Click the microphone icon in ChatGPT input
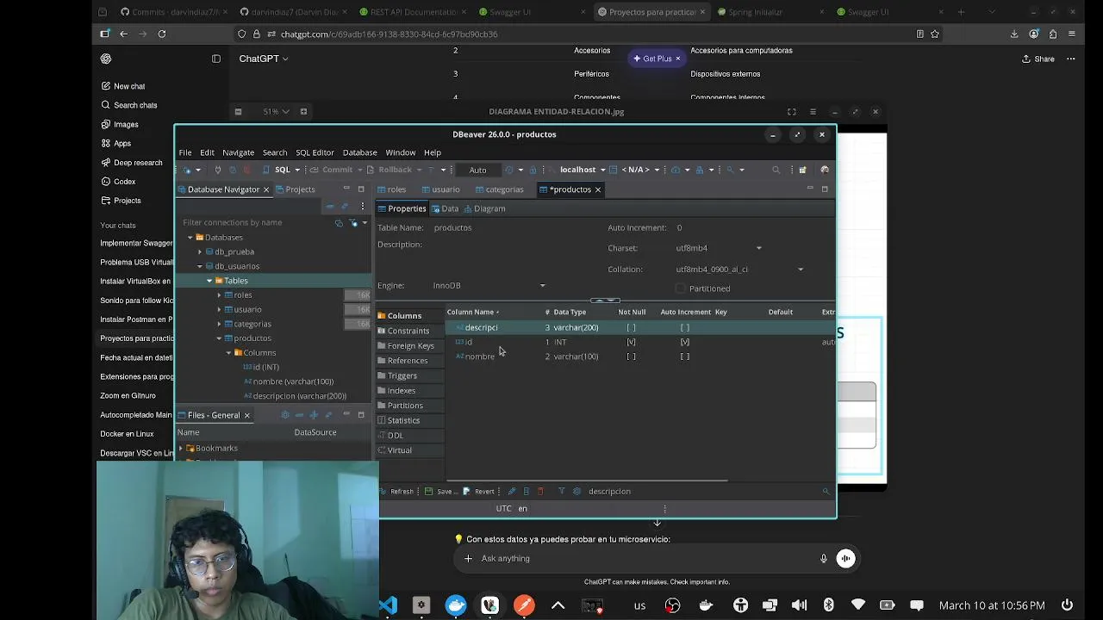 pos(824,558)
